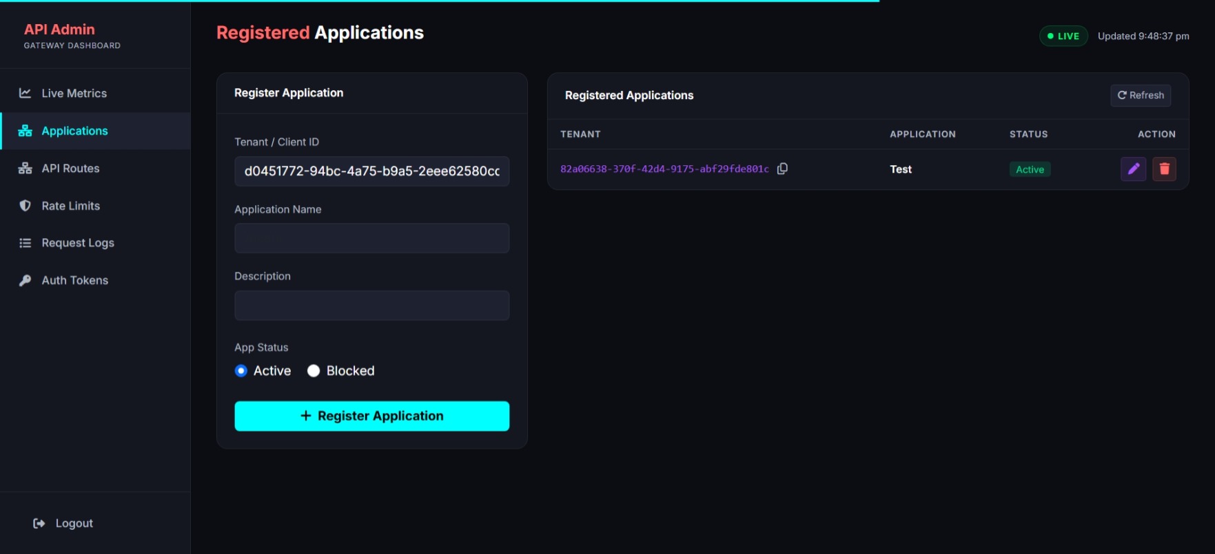Click the STATUS column header
Viewport: 1215px width, 554px height.
tap(1028, 134)
